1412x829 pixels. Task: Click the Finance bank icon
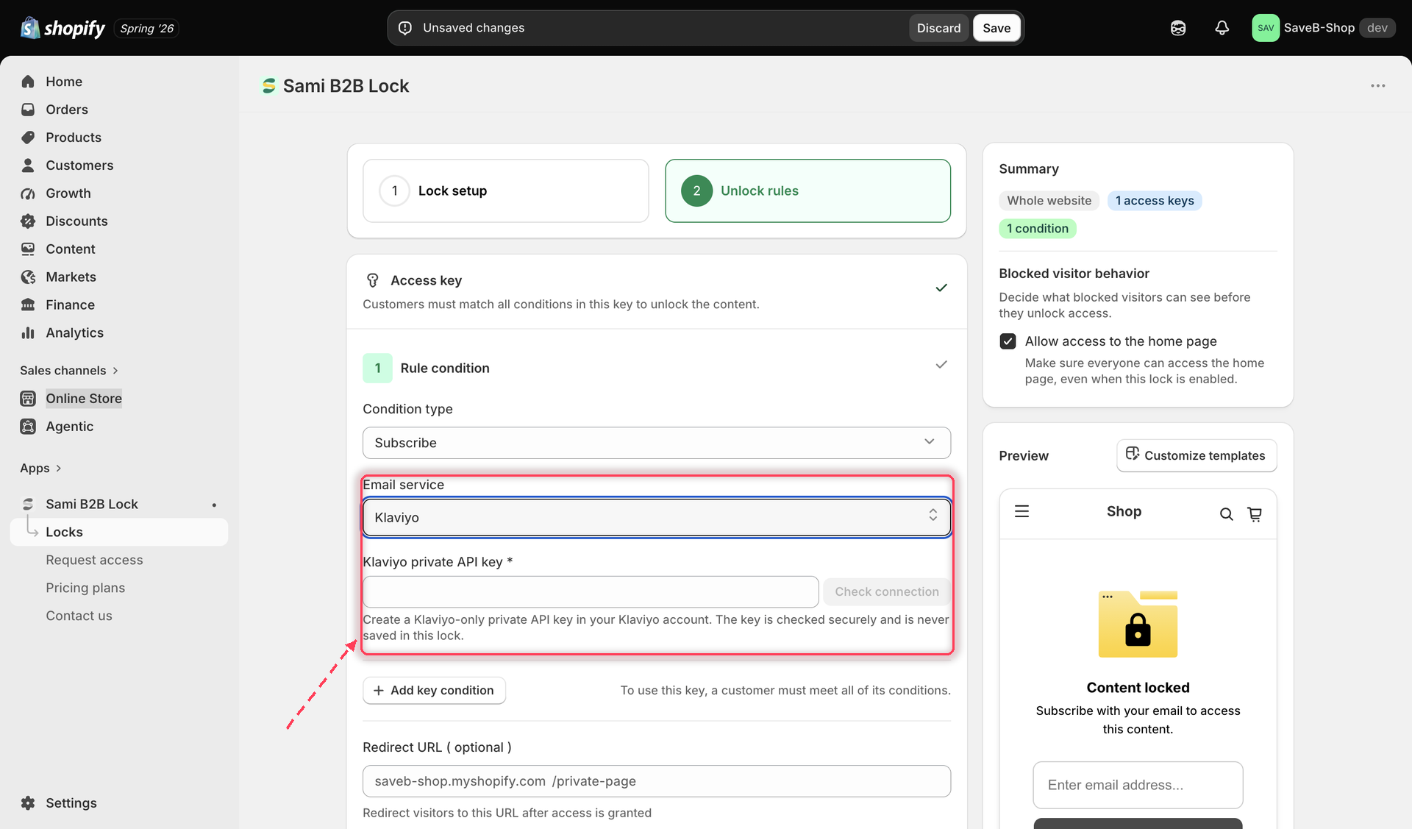pyautogui.click(x=28, y=305)
